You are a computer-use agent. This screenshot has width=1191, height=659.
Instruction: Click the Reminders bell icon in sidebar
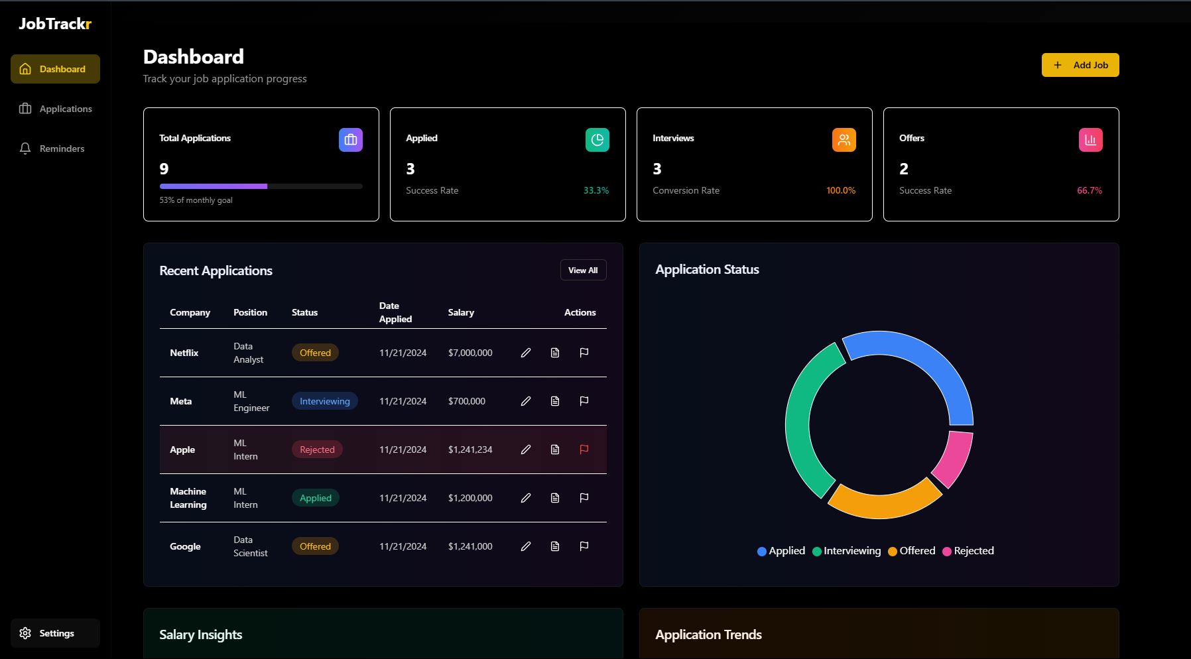pos(25,149)
